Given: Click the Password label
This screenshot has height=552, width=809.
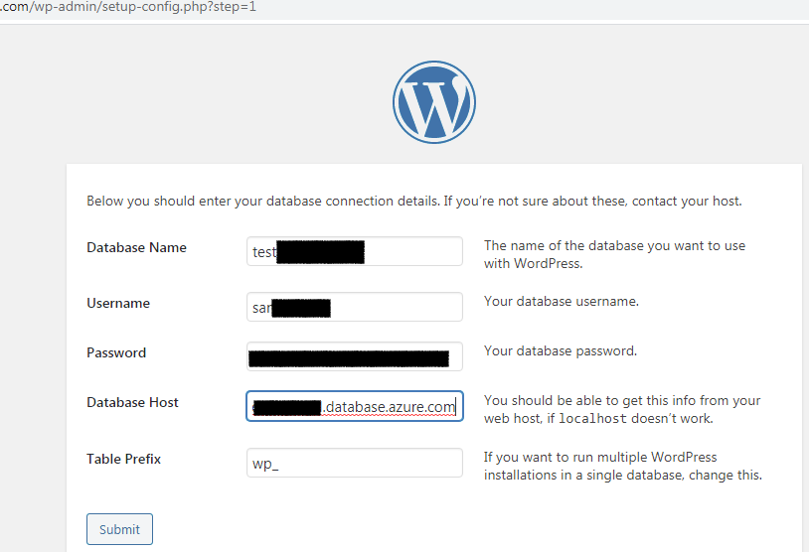Looking at the screenshot, I should tap(116, 352).
